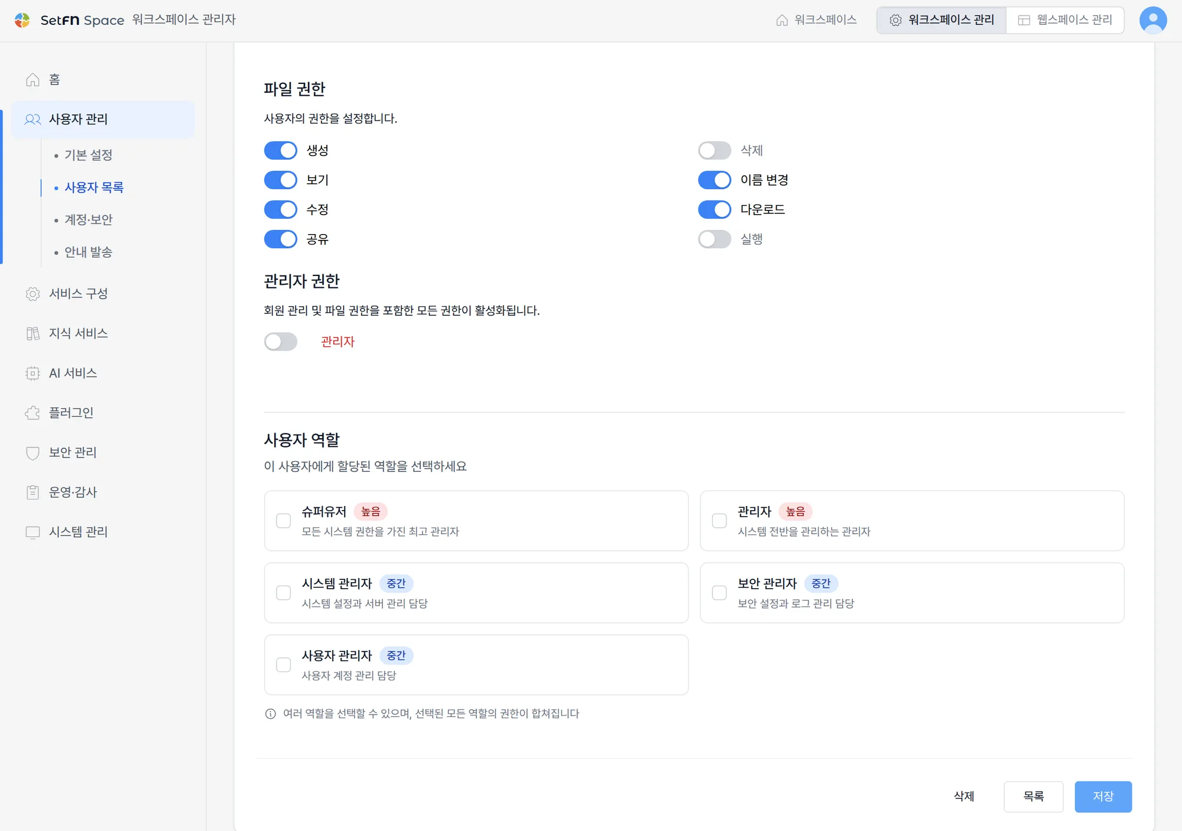Click the 플러그인 puzzle icon

pyautogui.click(x=33, y=413)
